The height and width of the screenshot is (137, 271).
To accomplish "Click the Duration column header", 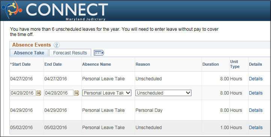I will tap(211, 64).
